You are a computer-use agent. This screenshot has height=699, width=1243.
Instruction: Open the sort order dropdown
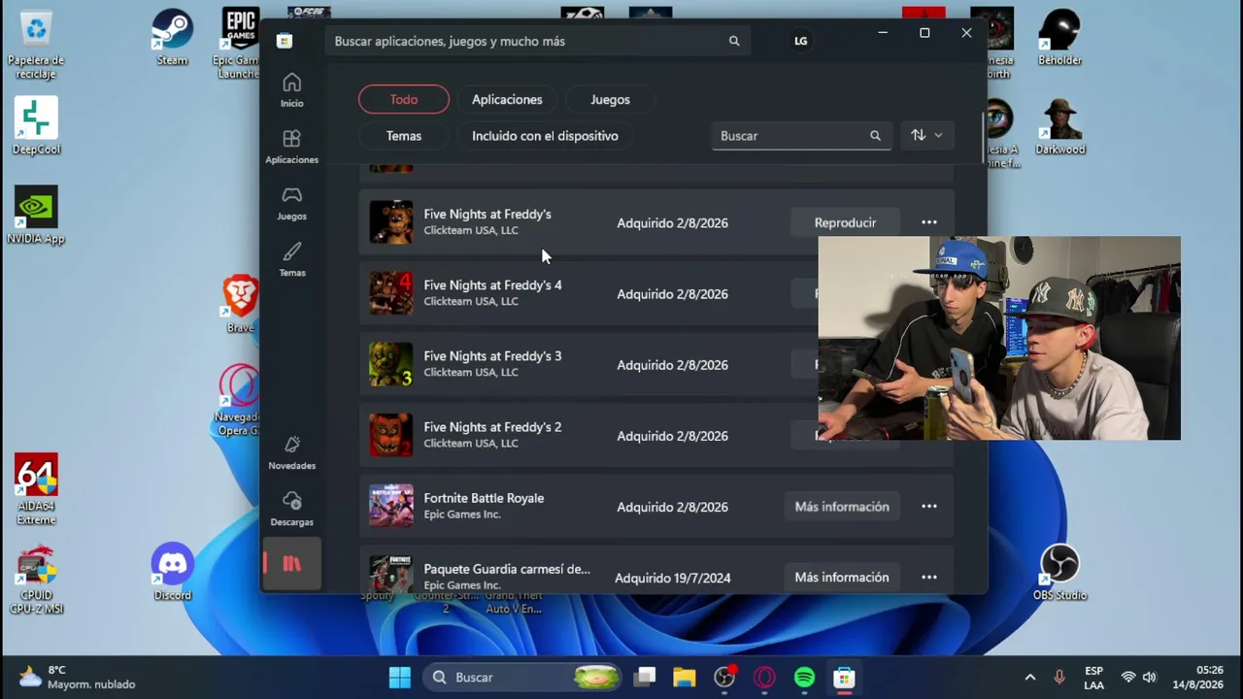(x=926, y=136)
